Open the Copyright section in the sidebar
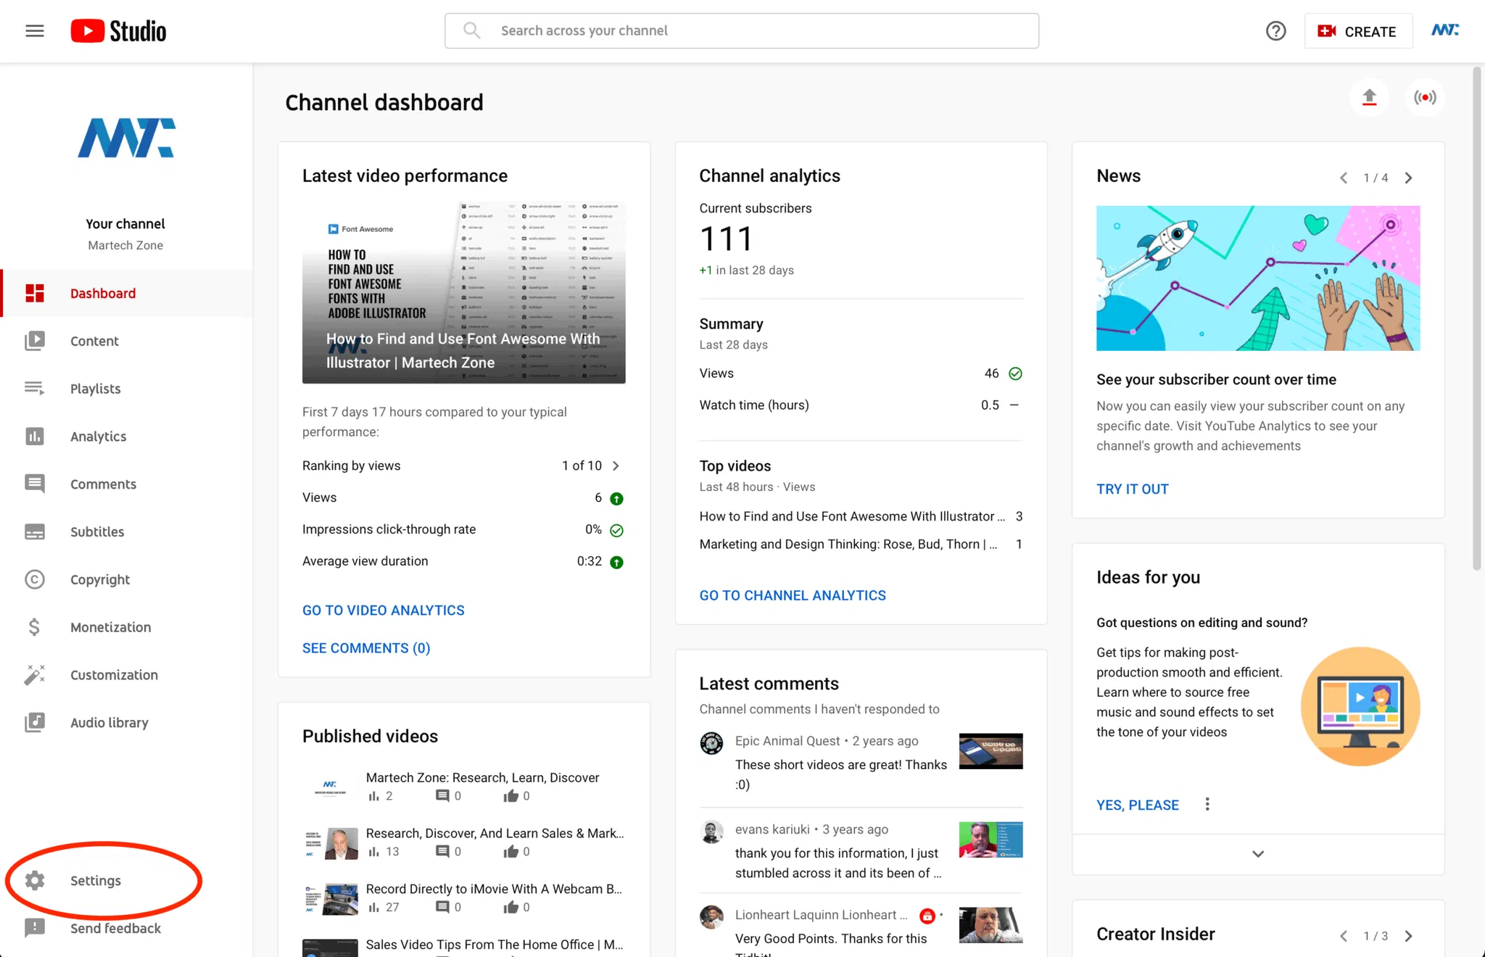This screenshot has width=1485, height=957. click(99, 579)
